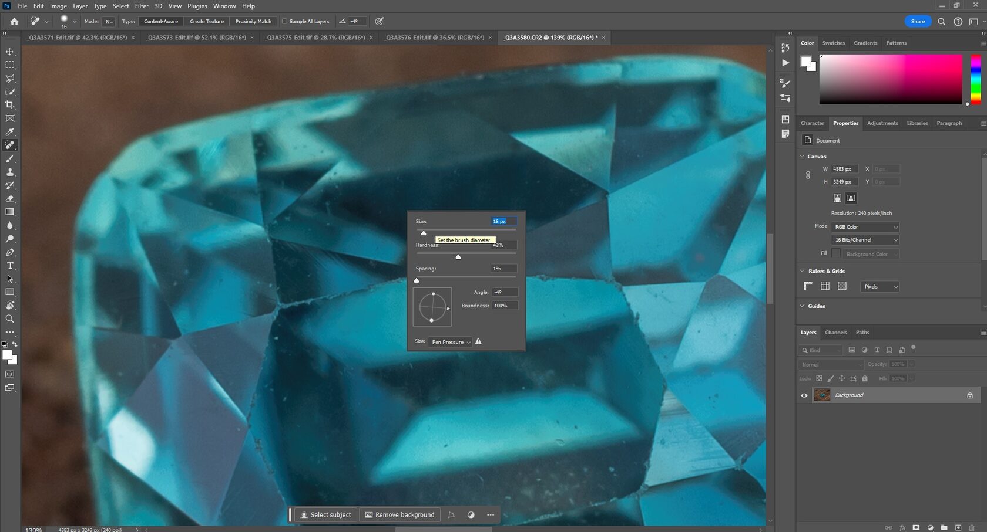Activate the Clone Stamp tool
Screen dimensions: 987x532
9,172
